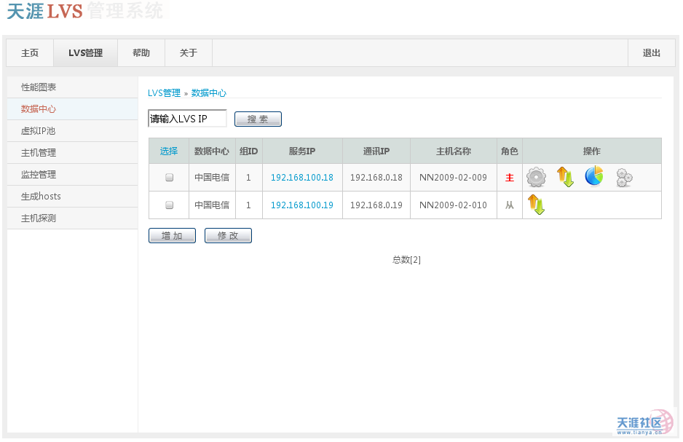Click 退出 to log out

point(652,53)
